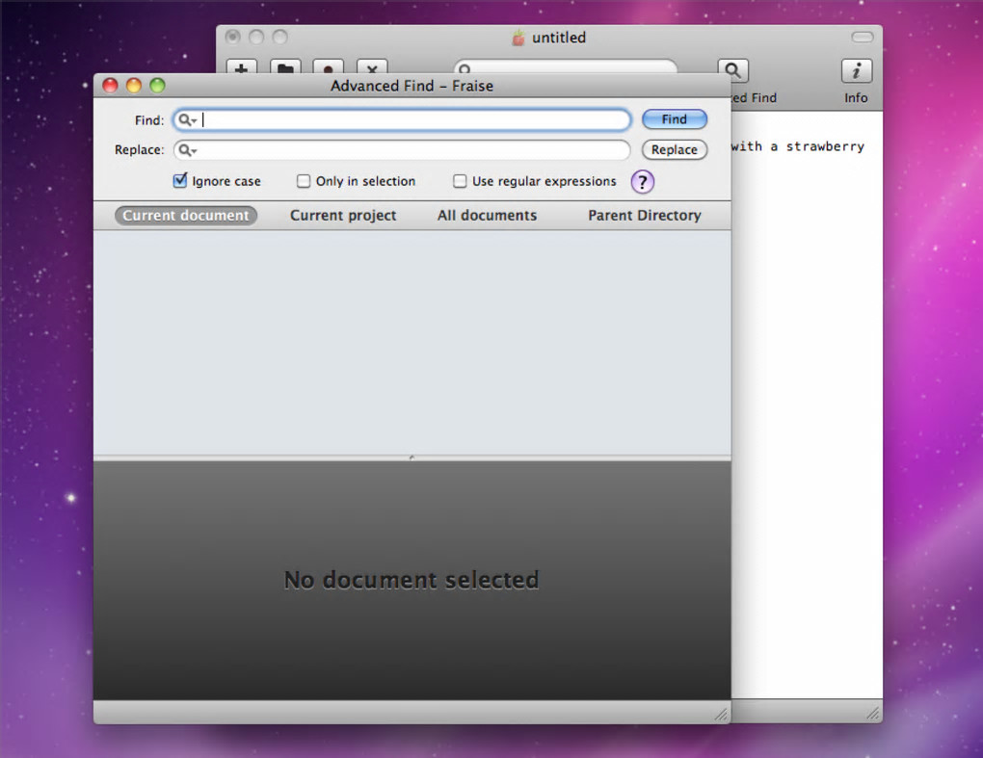Click into the Replace text field
This screenshot has height=758, width=983.
click(402, 149)
